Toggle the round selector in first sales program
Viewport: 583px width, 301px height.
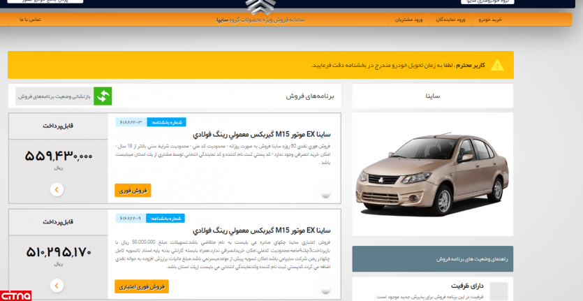[x=325, y=194]
